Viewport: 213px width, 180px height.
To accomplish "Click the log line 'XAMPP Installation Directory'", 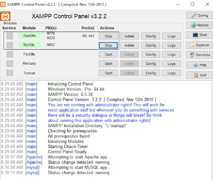I will point(88,126).
